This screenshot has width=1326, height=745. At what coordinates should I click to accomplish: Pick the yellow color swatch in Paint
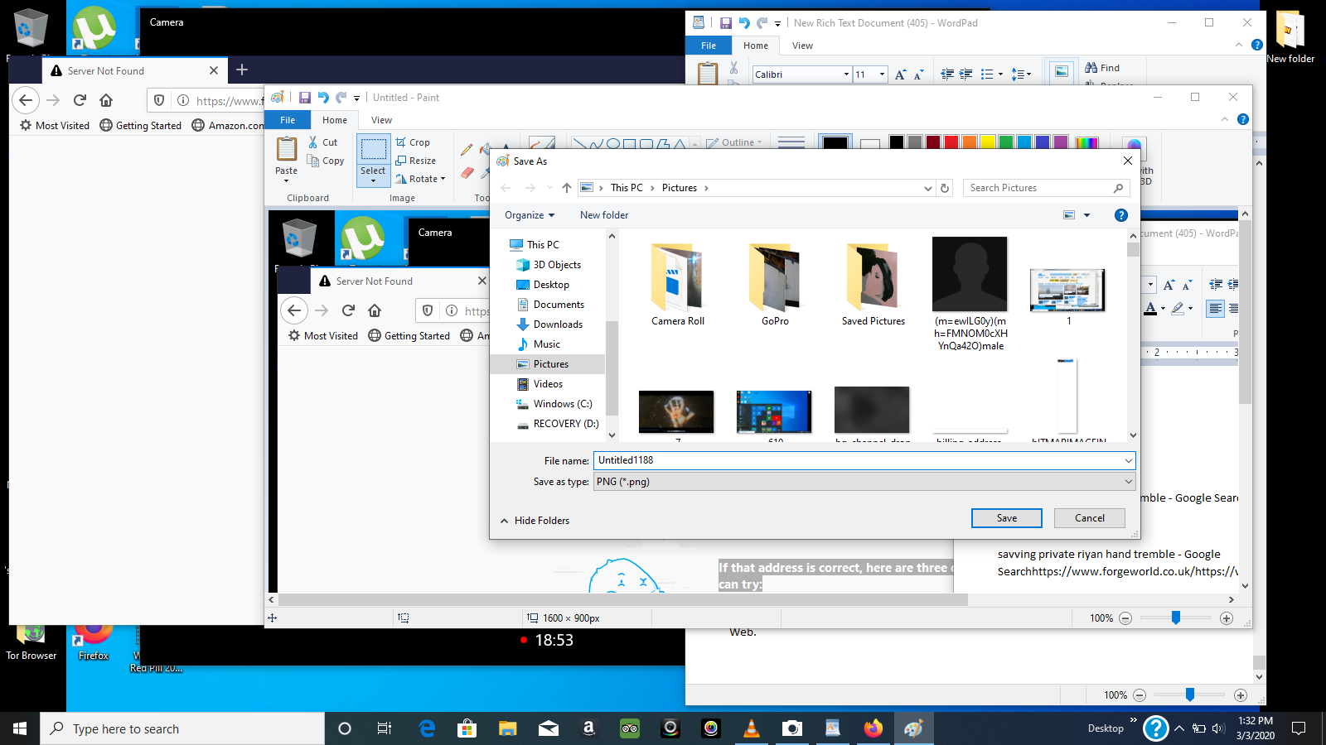point(987,142)
